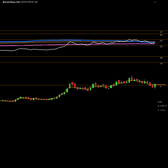Click the 18 price axis label

click(x=161, y=58)
